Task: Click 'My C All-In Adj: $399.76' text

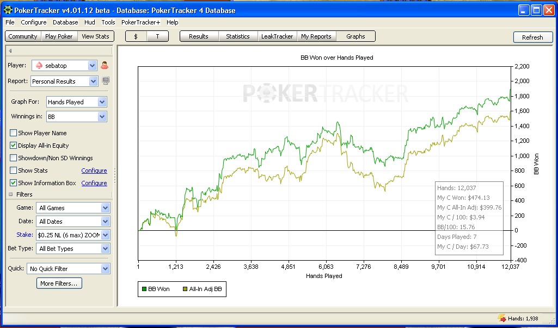Action: tap(469, 207)
